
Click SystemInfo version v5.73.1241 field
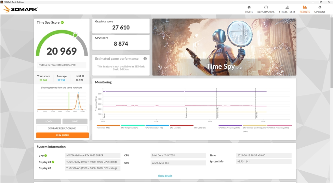coord(264,161)
